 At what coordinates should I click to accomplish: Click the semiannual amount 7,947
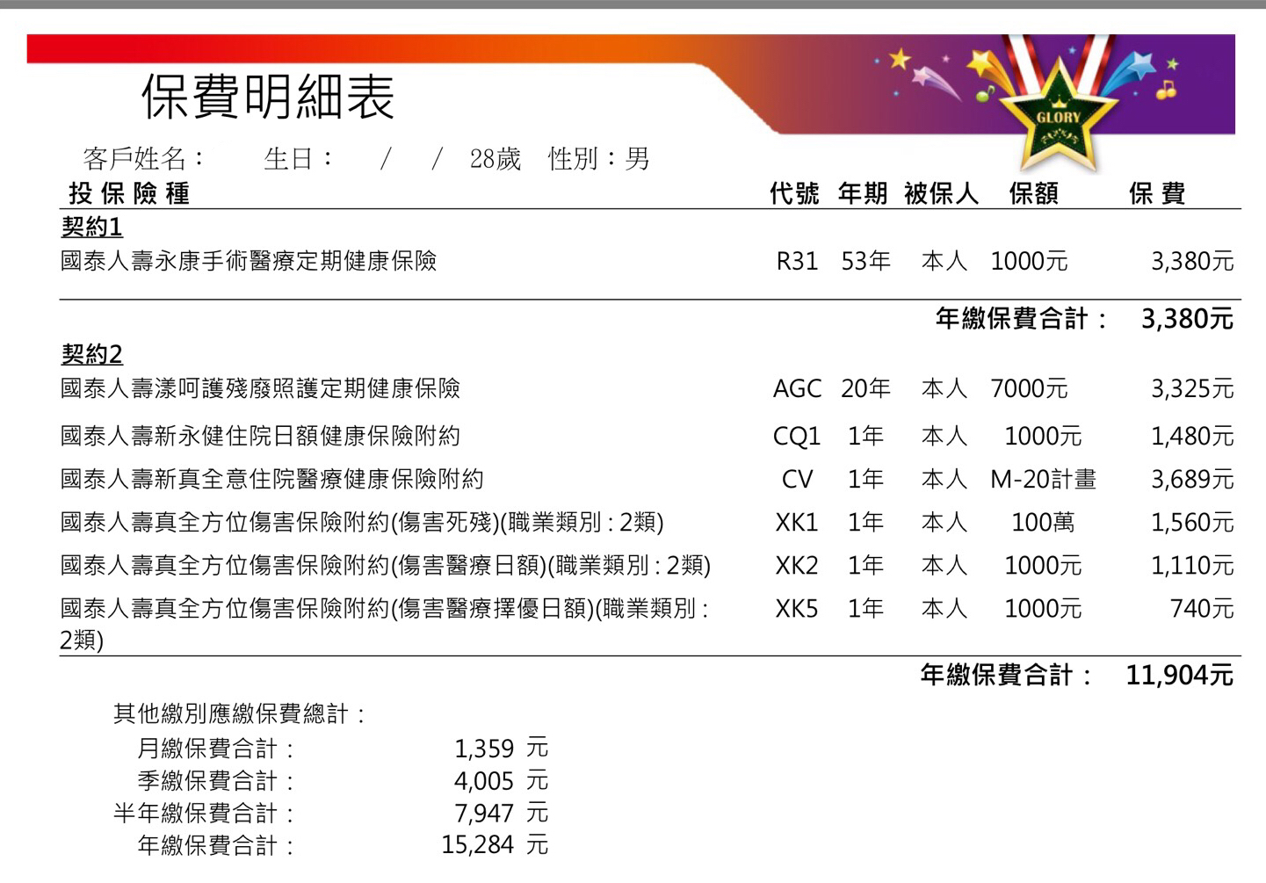[484, 813]
